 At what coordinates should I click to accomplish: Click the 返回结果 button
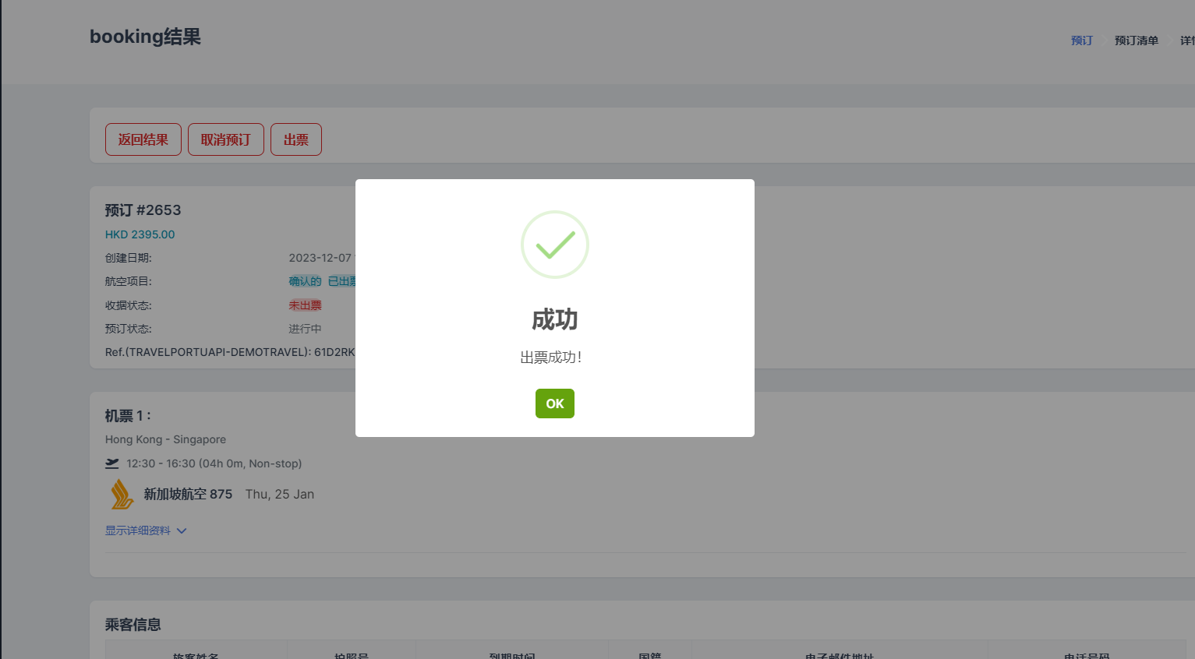click(x=143, y=139)
